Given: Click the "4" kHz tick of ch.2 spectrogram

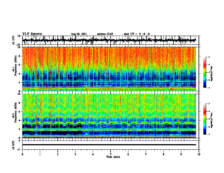Looking at the screenshot, I should click(20, 120).
